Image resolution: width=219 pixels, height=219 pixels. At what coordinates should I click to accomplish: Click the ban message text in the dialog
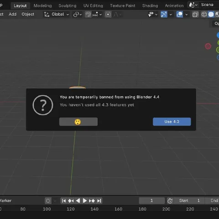point(109,97)
